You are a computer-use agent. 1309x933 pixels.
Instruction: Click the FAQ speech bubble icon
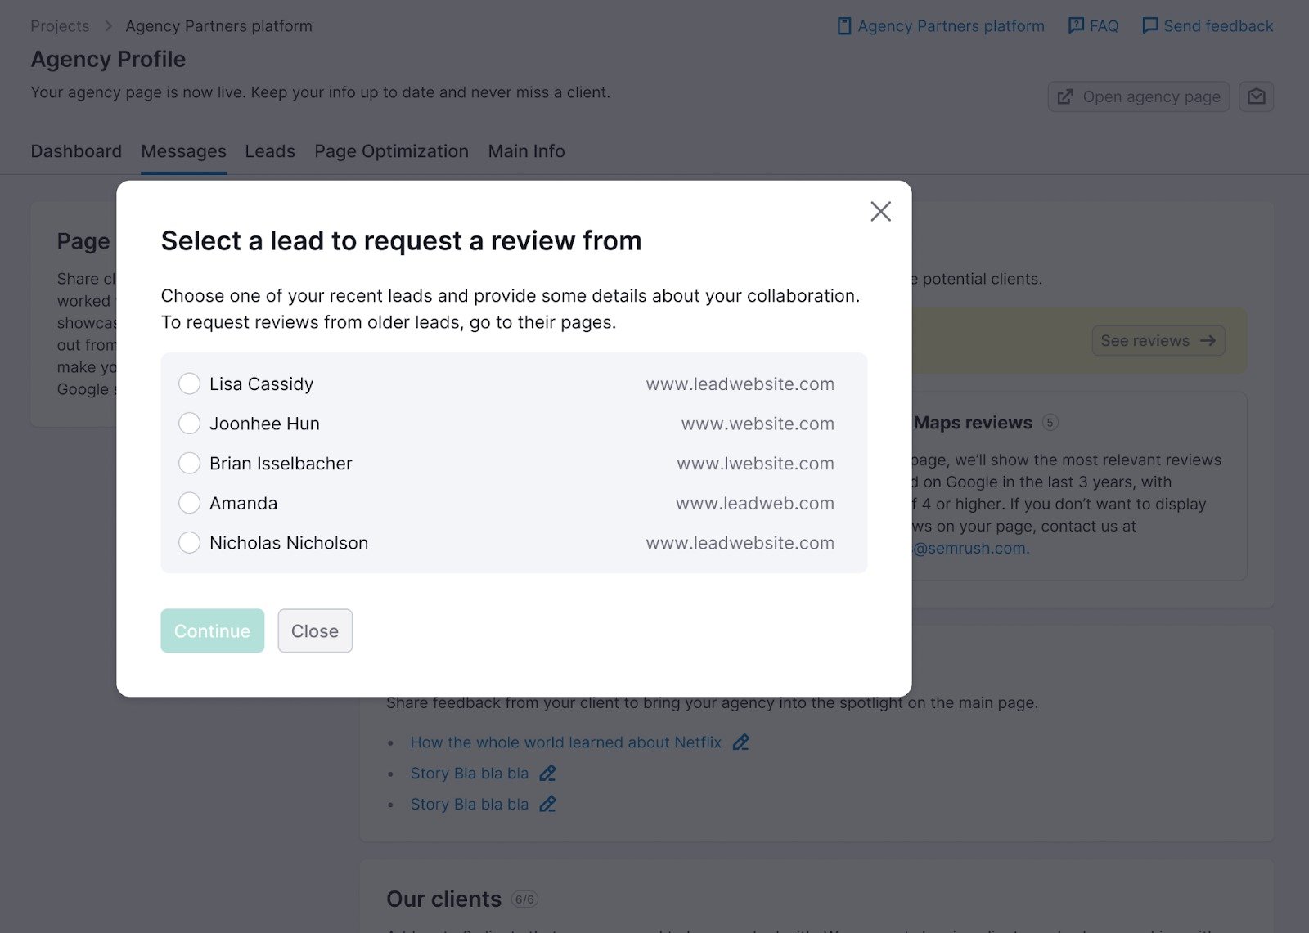click(1077, 26)
